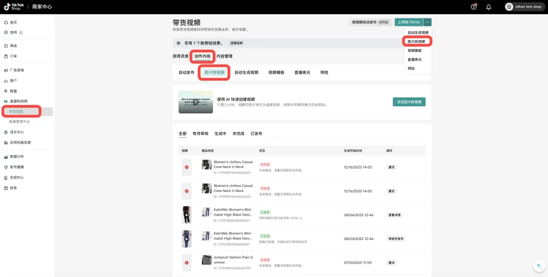548x277 pixels.
Task: Click the red error icon in Jumpsuit row
Action: [x=187, y=263]
